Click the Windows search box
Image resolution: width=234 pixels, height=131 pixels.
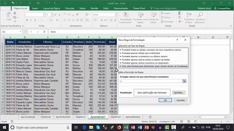(40, 127)
